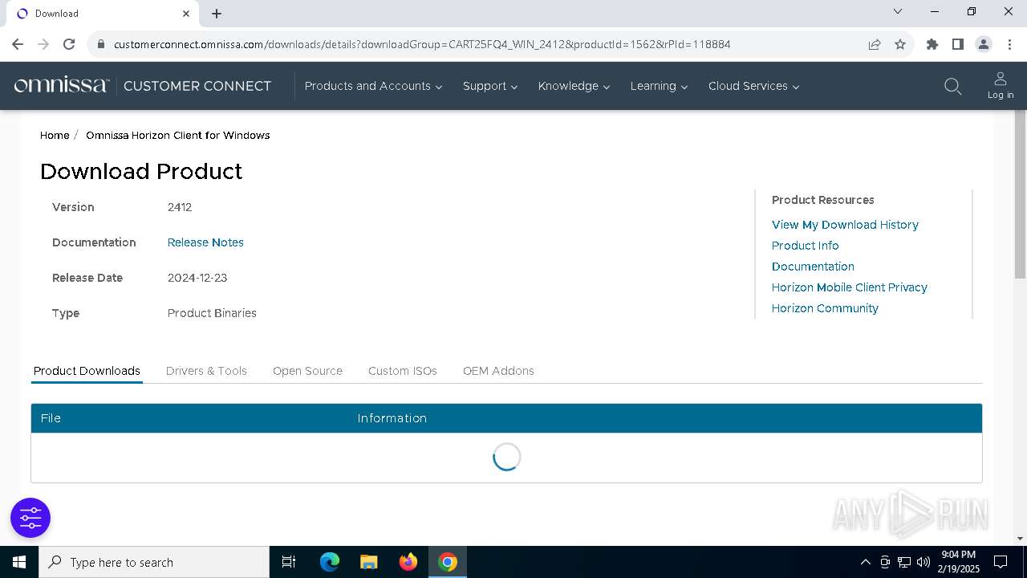Image resolution: width=1027 pixels, height=578 pixels.
Task: Click the site security lock icon
Action: (101, 44)
